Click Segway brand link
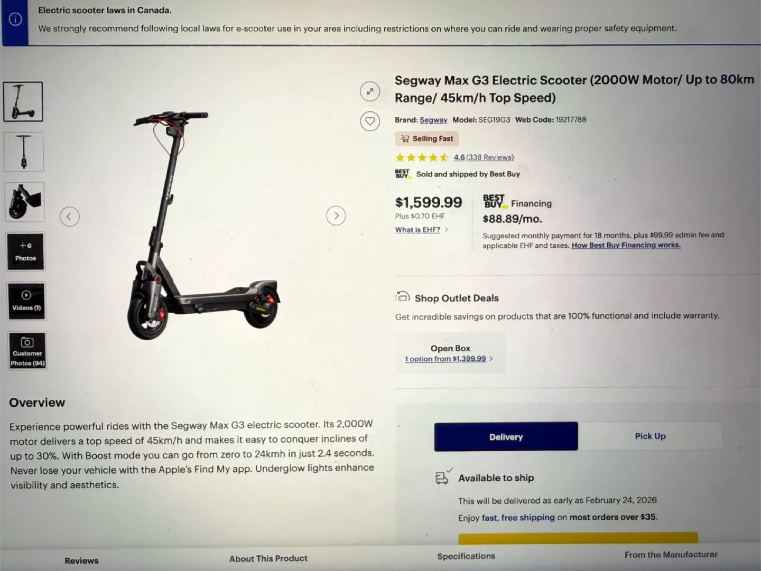The height and width of the screenshot is (571, 761). coord(433,120)
